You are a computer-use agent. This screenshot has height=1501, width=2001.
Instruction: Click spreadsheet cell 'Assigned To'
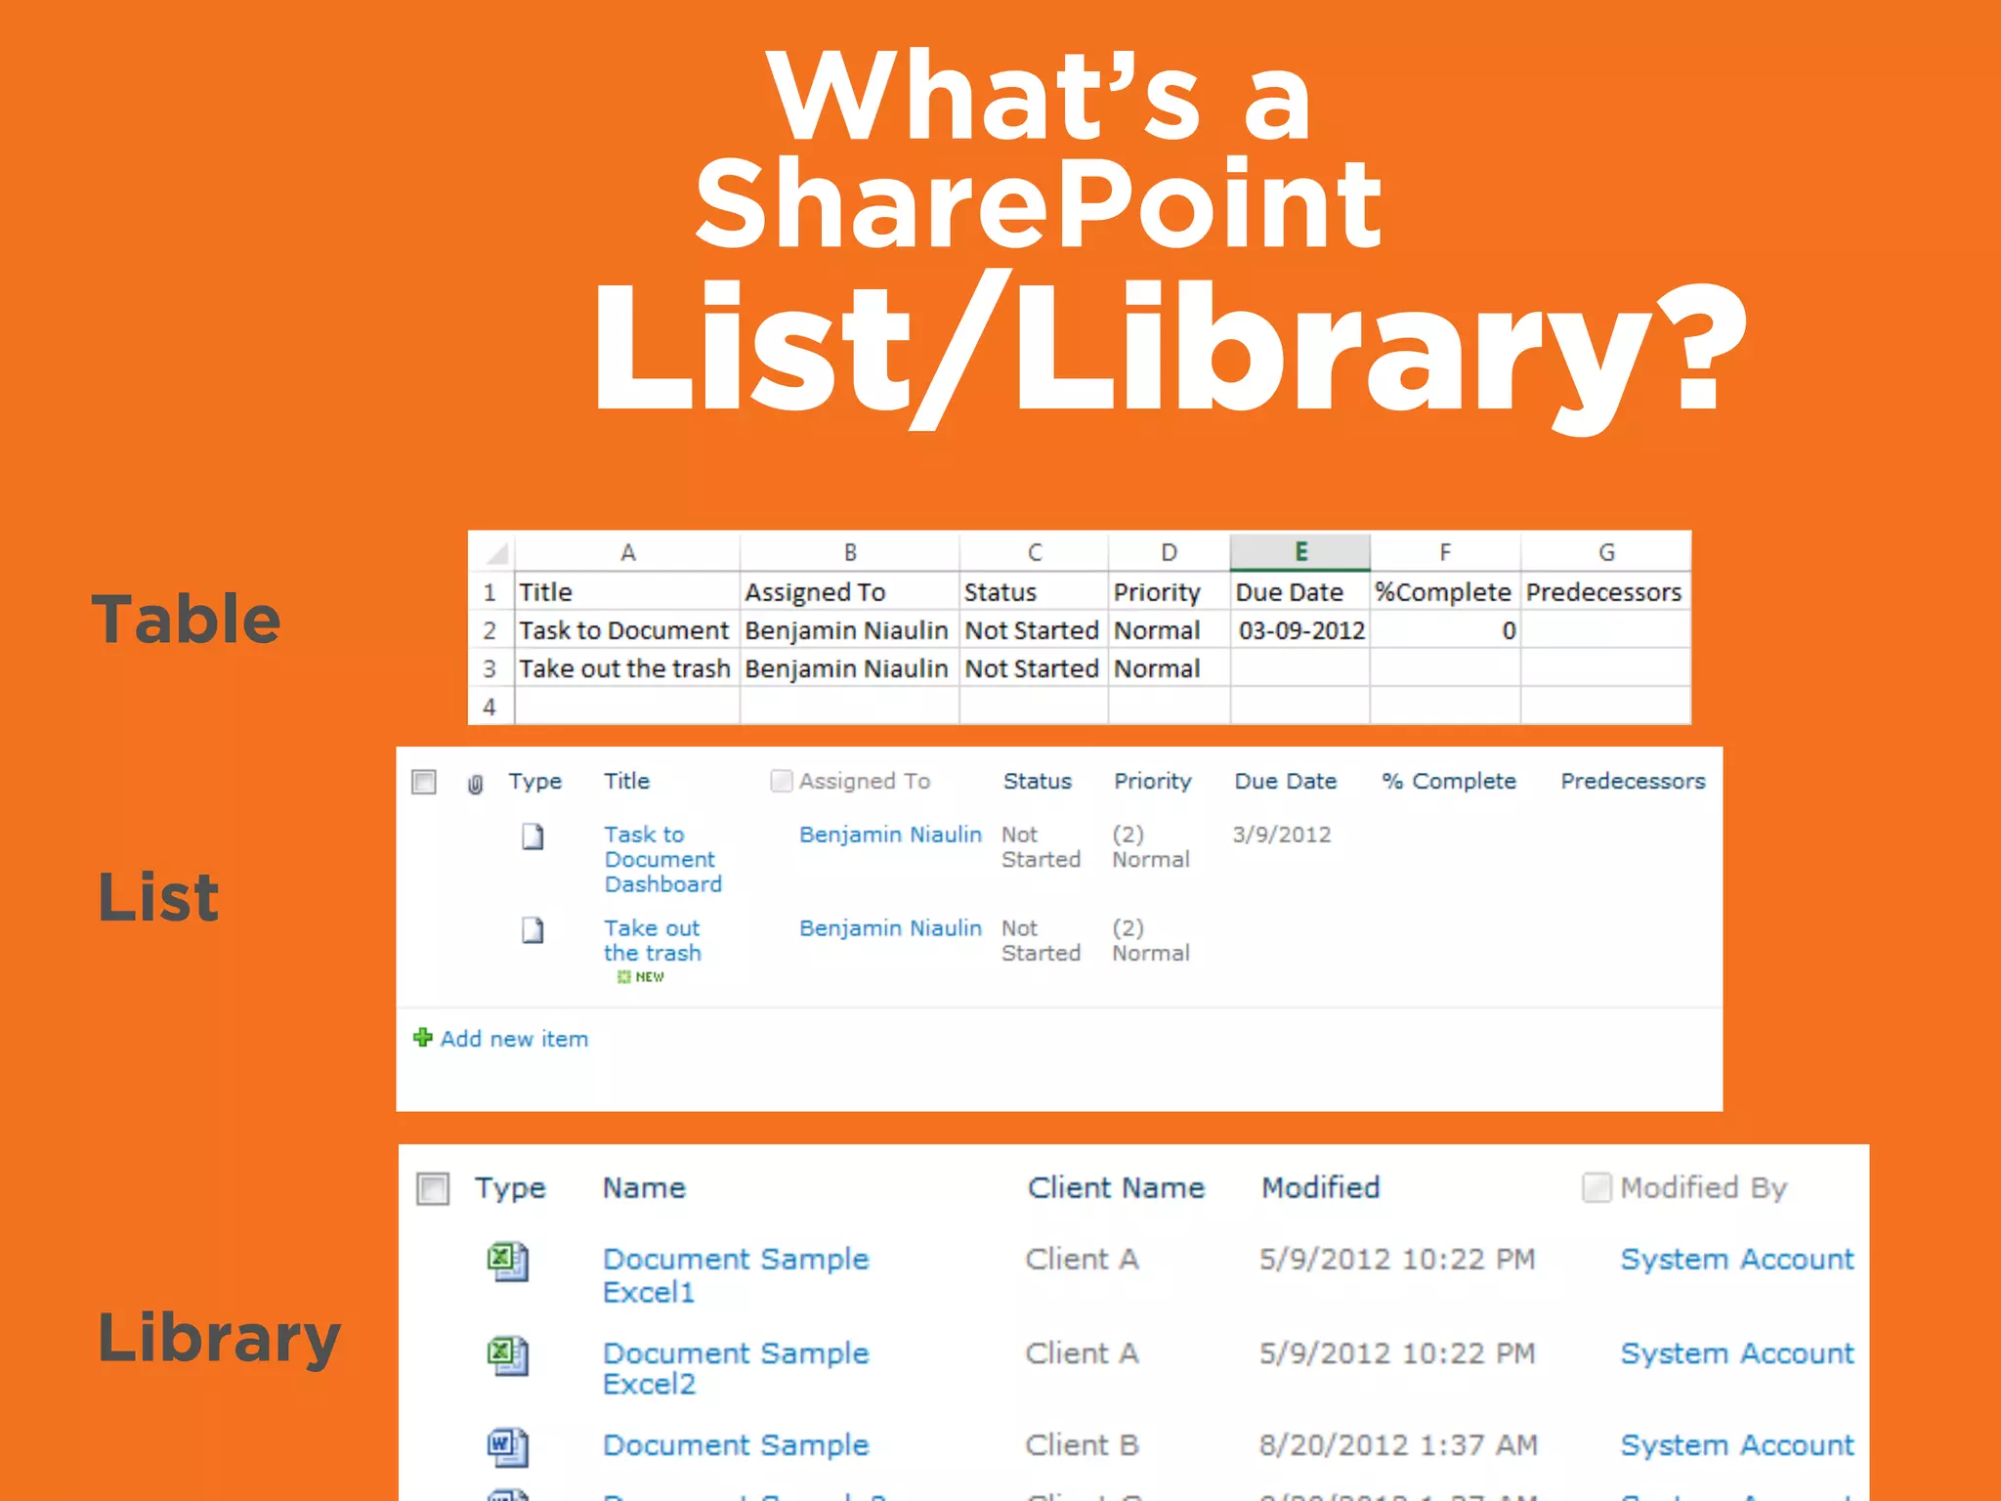tap(850, 592)
